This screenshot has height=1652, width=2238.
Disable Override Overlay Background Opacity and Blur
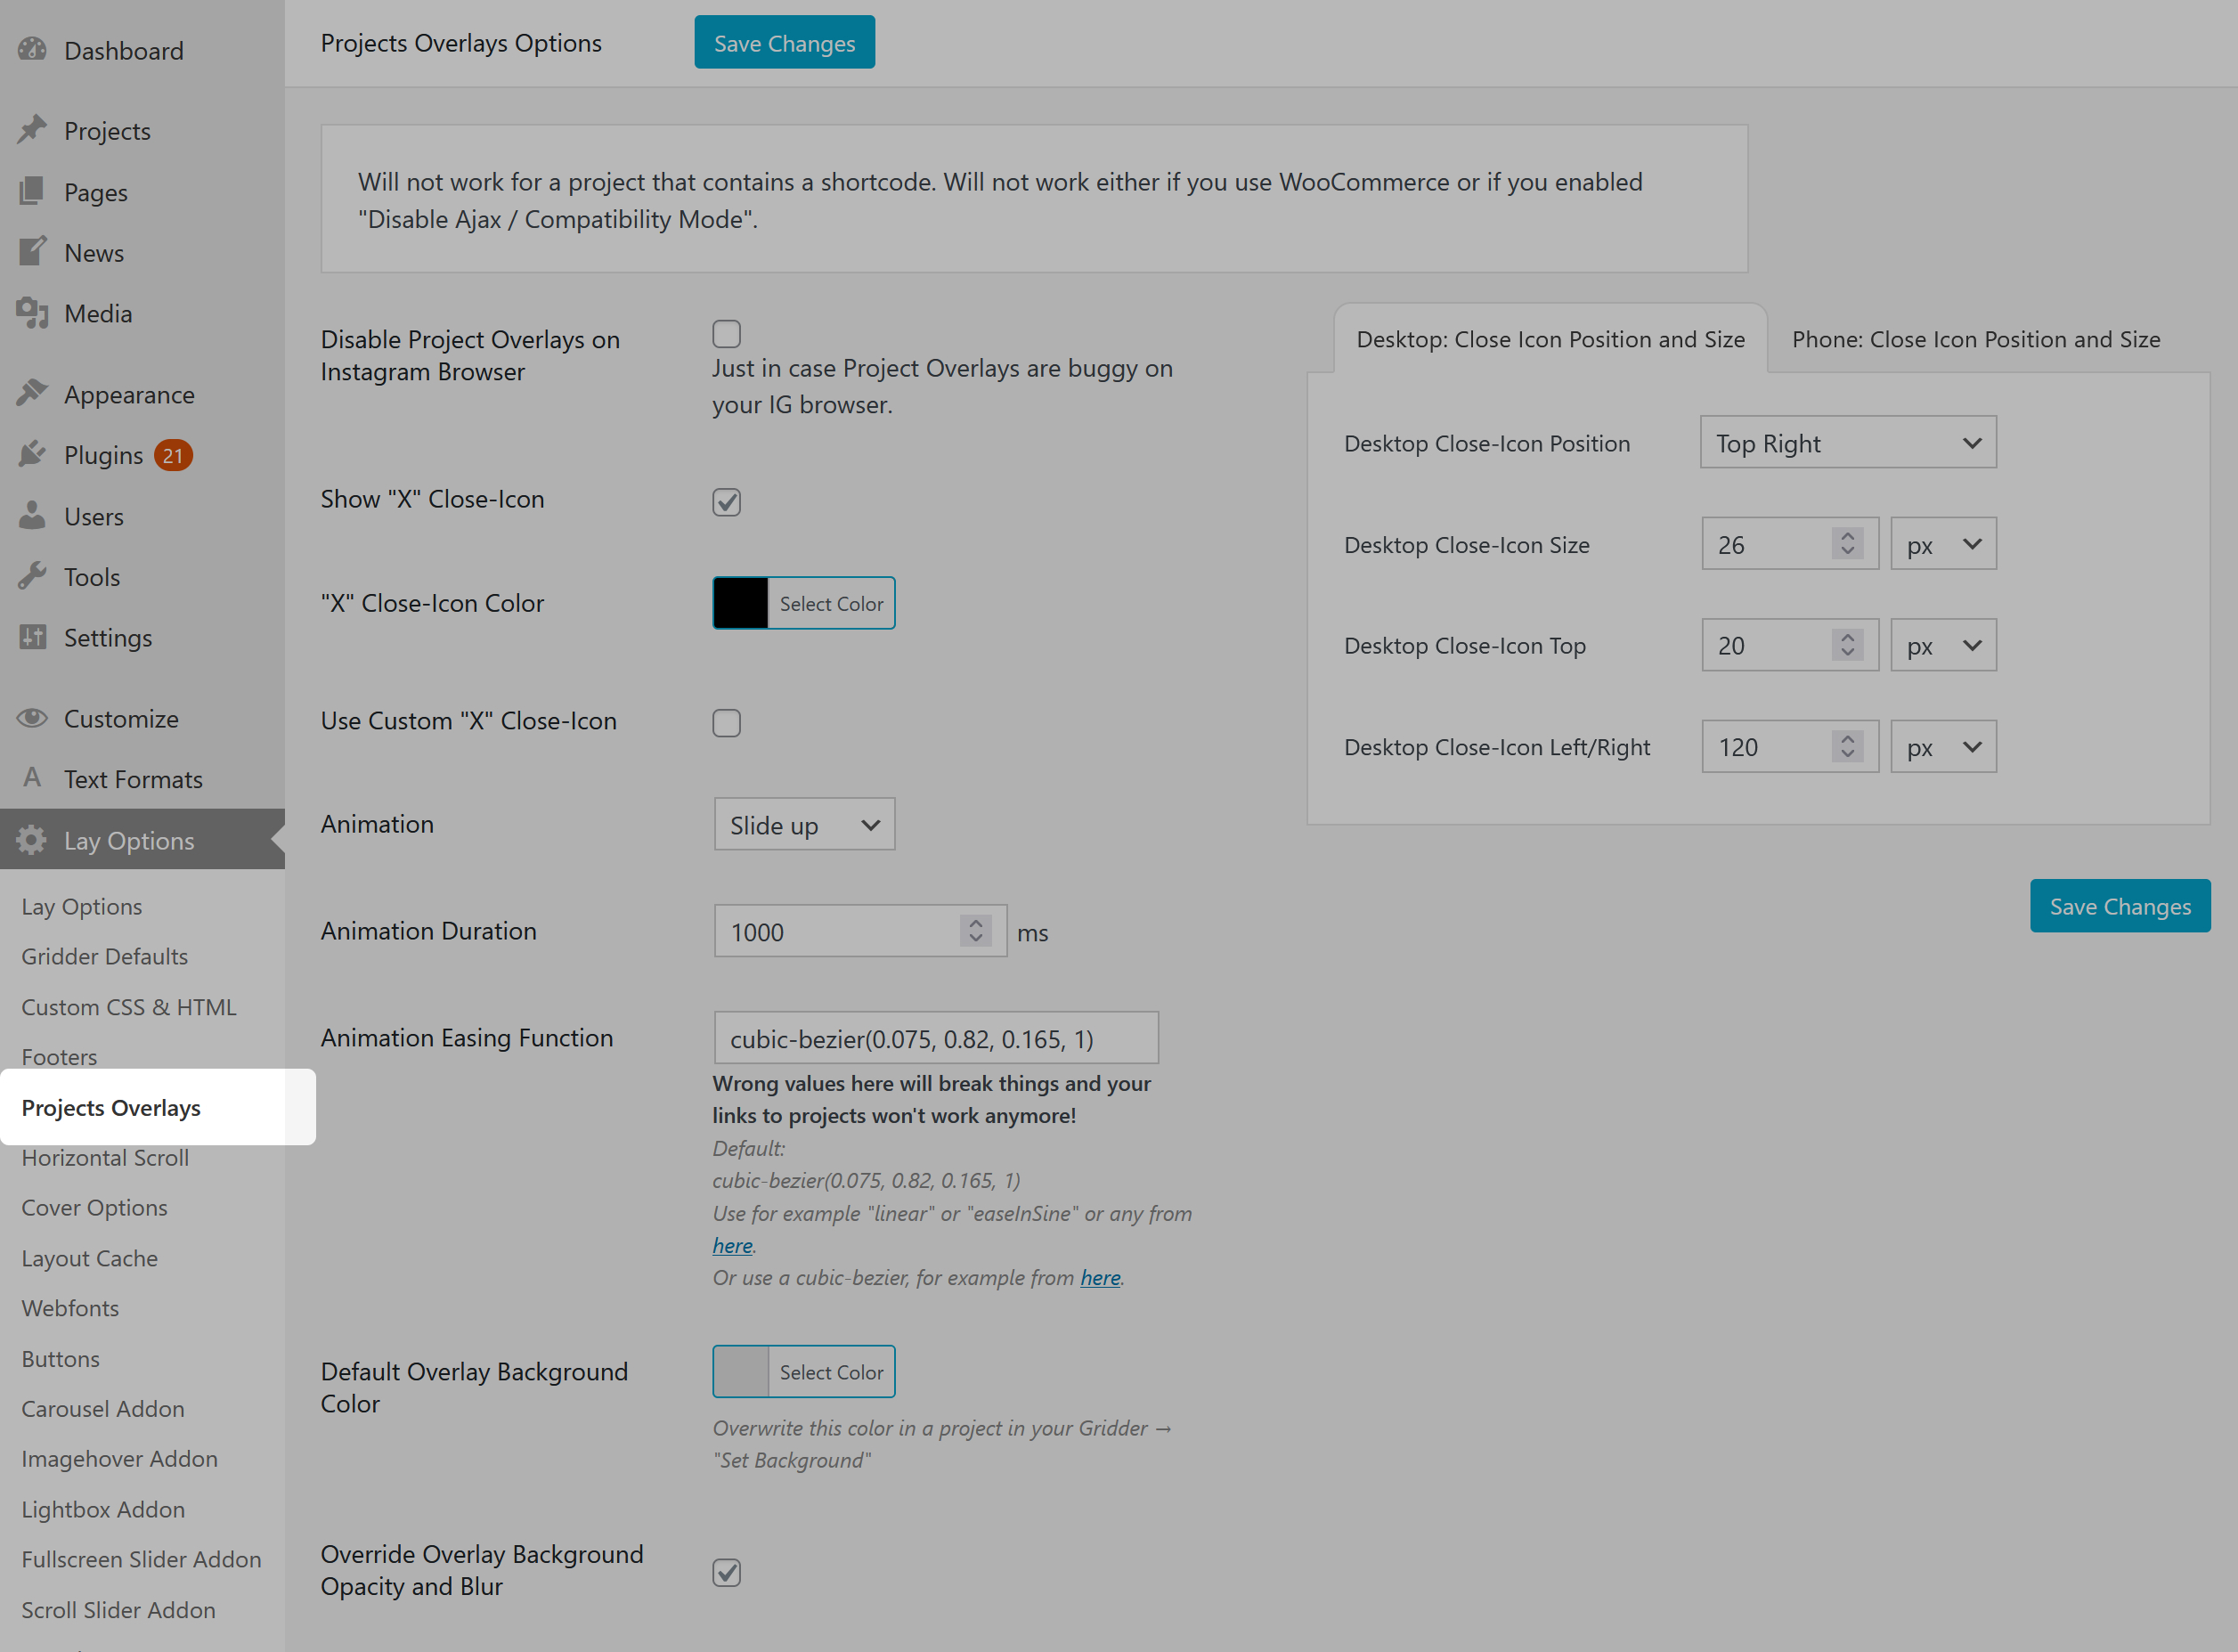point(727,1572)
